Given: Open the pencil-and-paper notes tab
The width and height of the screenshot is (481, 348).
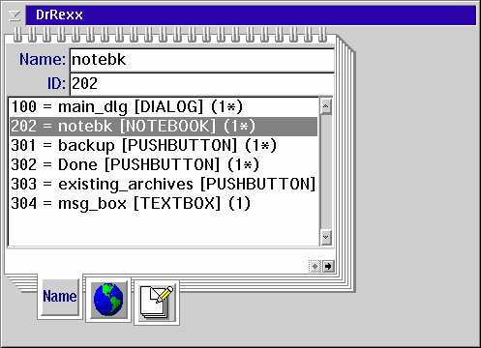Looking at the screenshot, I should (x=157, y=303).
